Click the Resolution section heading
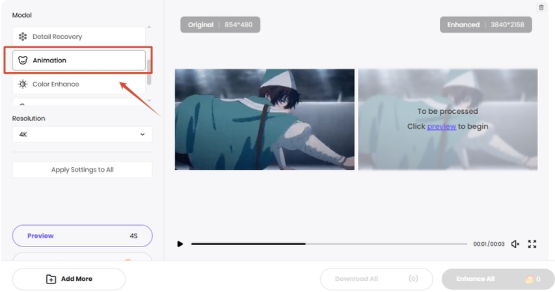The image size is (555, 292). point(29,118)
